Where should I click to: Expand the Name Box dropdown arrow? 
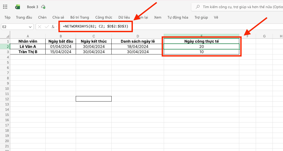tap(30, 27)
